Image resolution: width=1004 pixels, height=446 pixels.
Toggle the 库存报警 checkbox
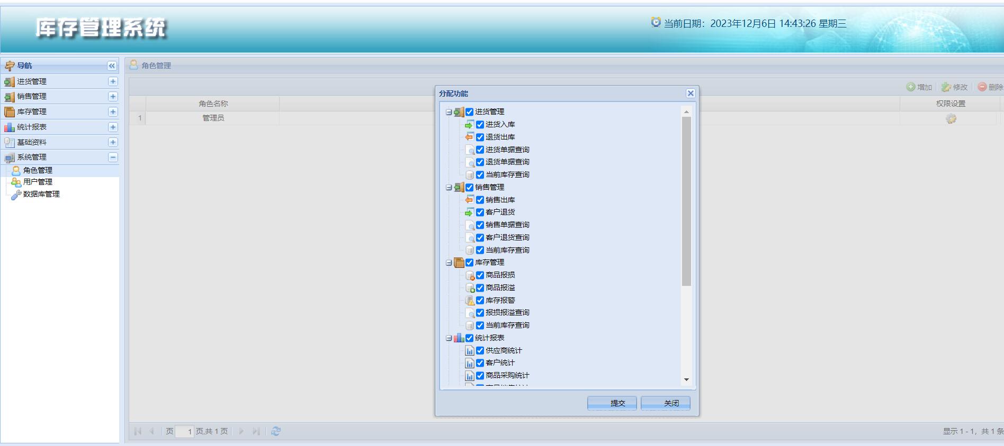[x=480, y=300]
